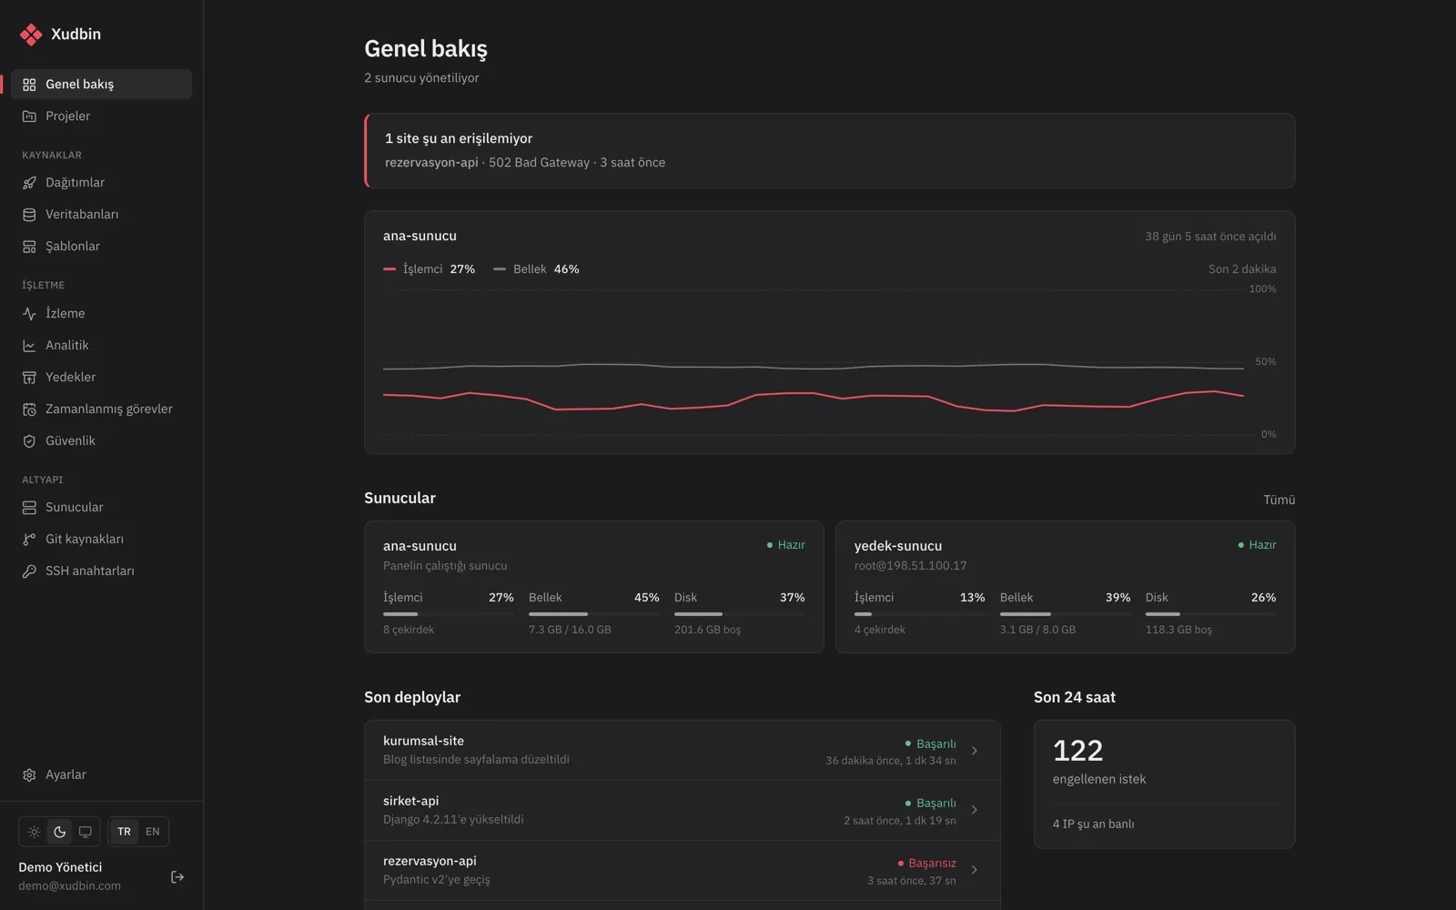
Task: Click the '4 IP şu an banlı' text
Action: click(x=1093, y=824)
